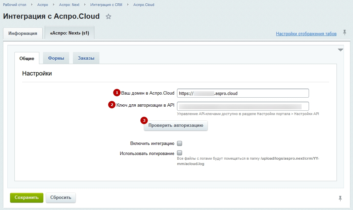Open the 'Информация' tab
353x210 pixels.
pos(23,33)
